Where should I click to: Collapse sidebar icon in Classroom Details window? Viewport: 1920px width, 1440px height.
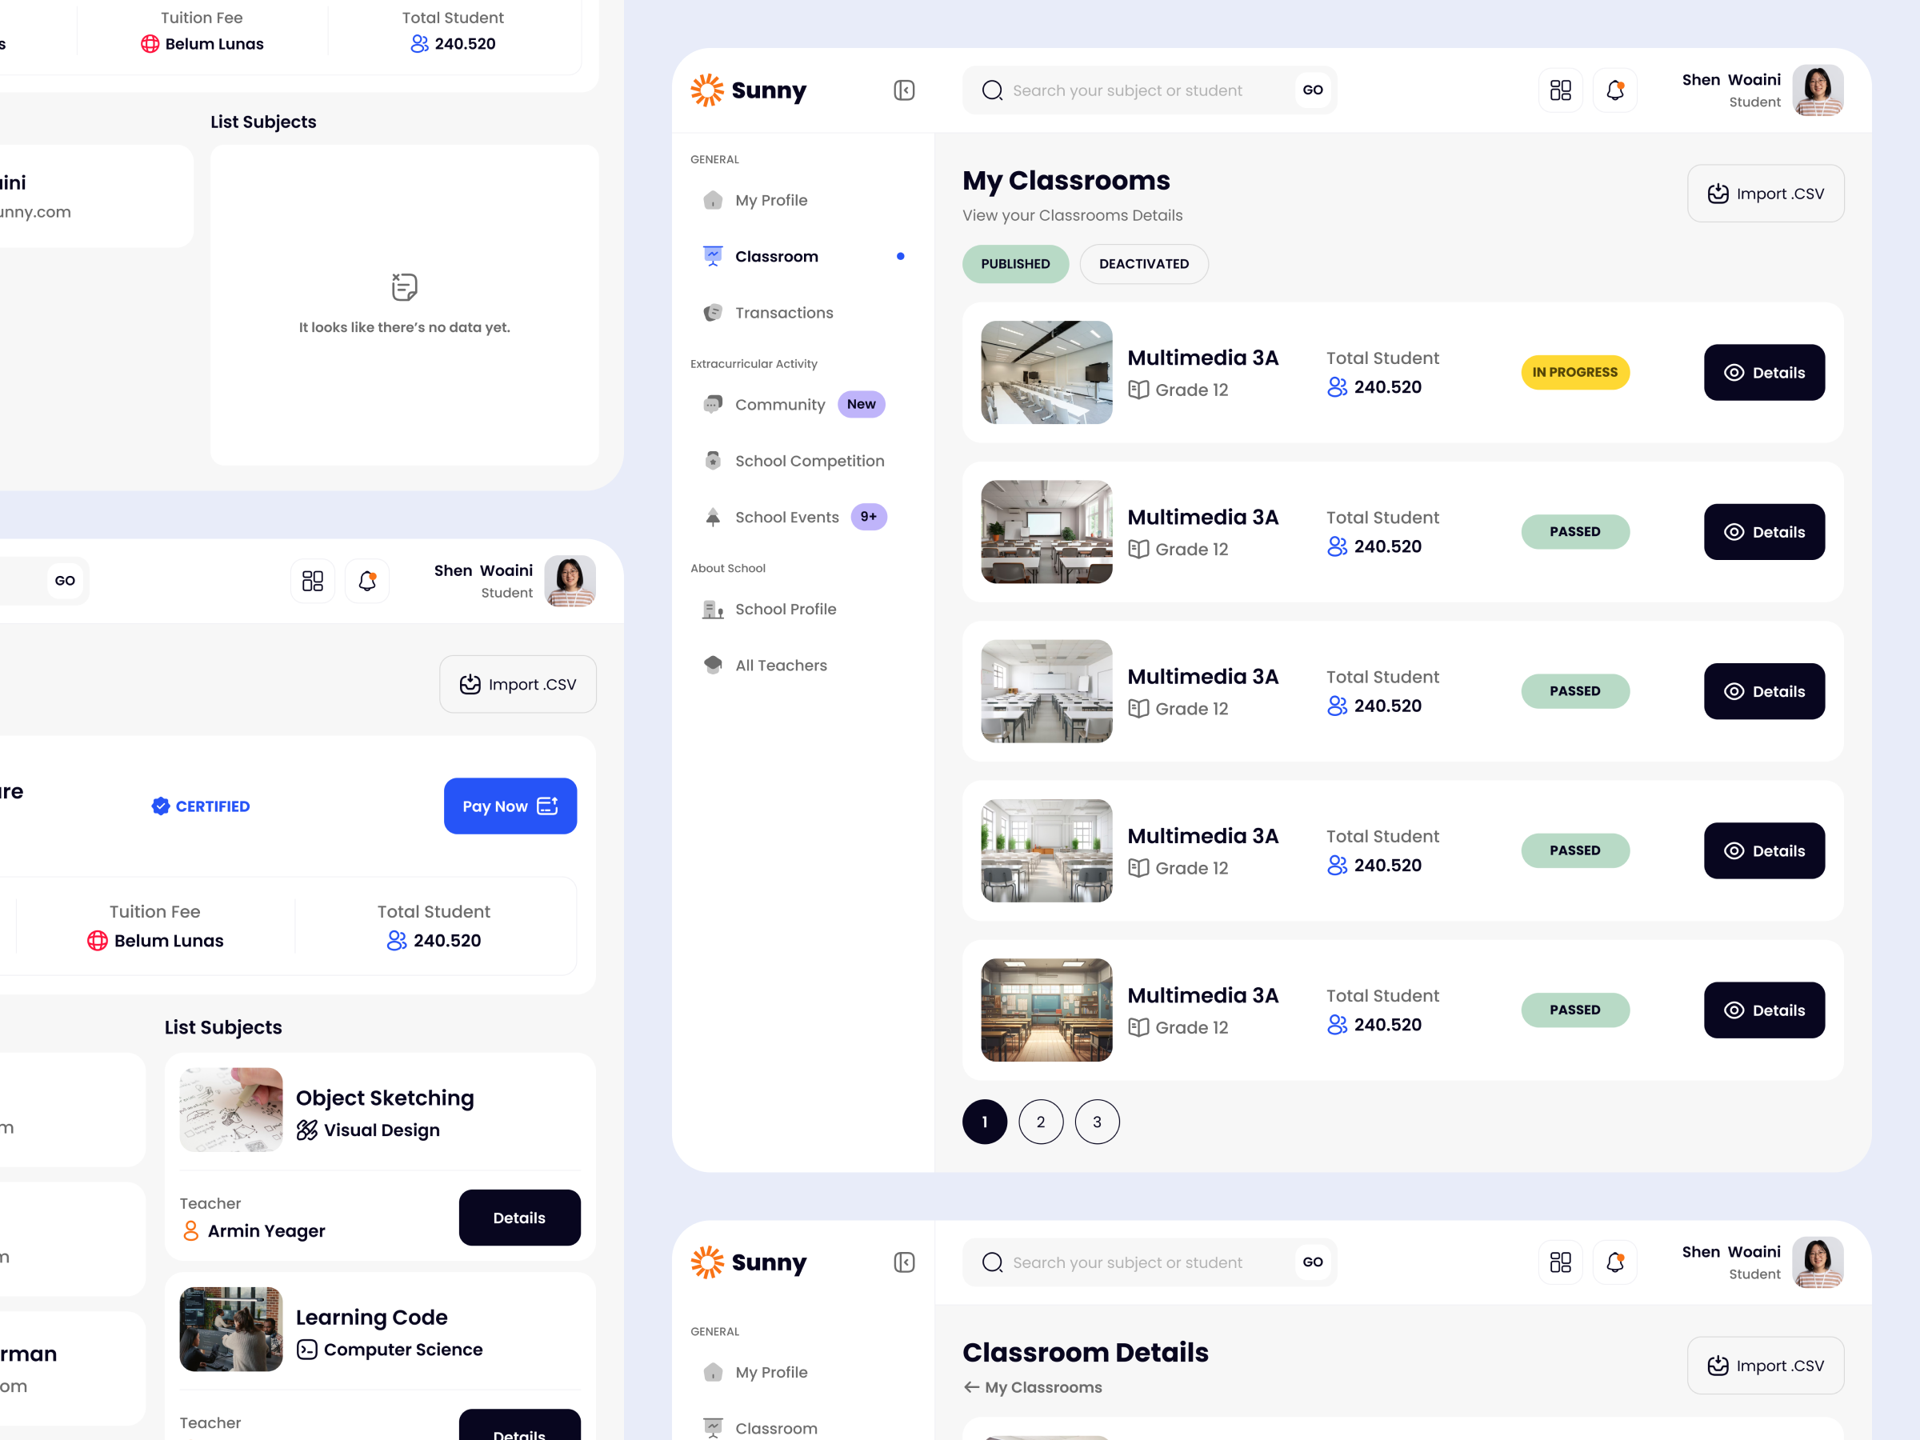coord(903,1262)
